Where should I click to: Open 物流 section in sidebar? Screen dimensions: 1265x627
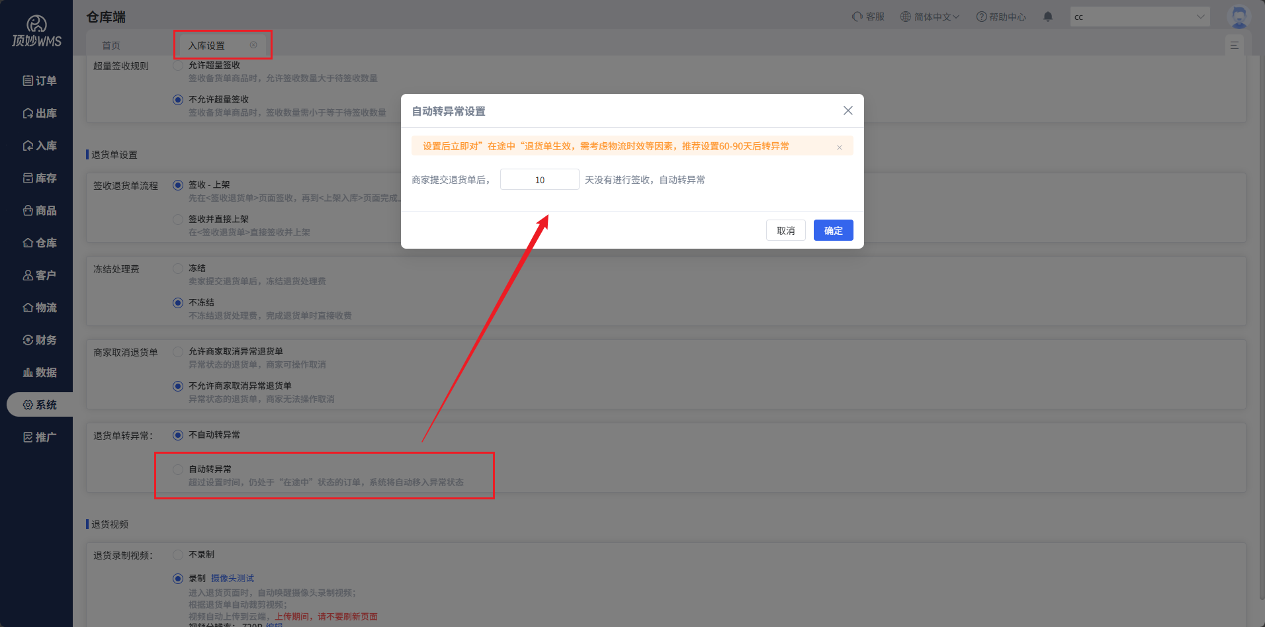tap(40, 308)
